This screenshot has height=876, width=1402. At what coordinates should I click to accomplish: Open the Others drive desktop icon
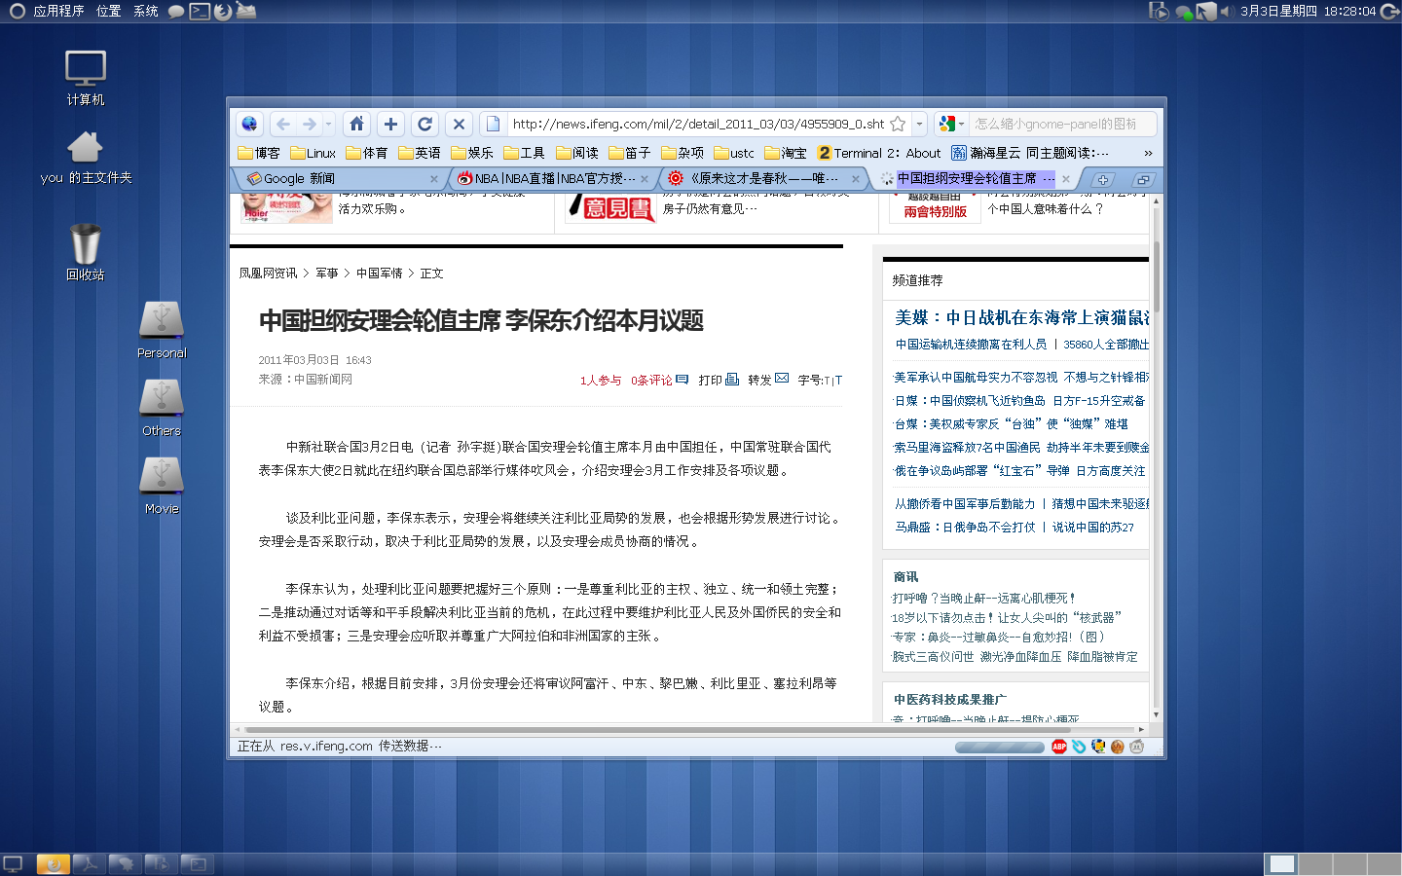click(162, 408)
